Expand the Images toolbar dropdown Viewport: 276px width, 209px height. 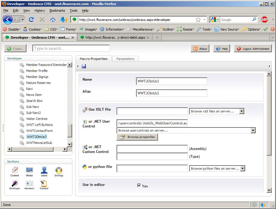coord(88,29)
